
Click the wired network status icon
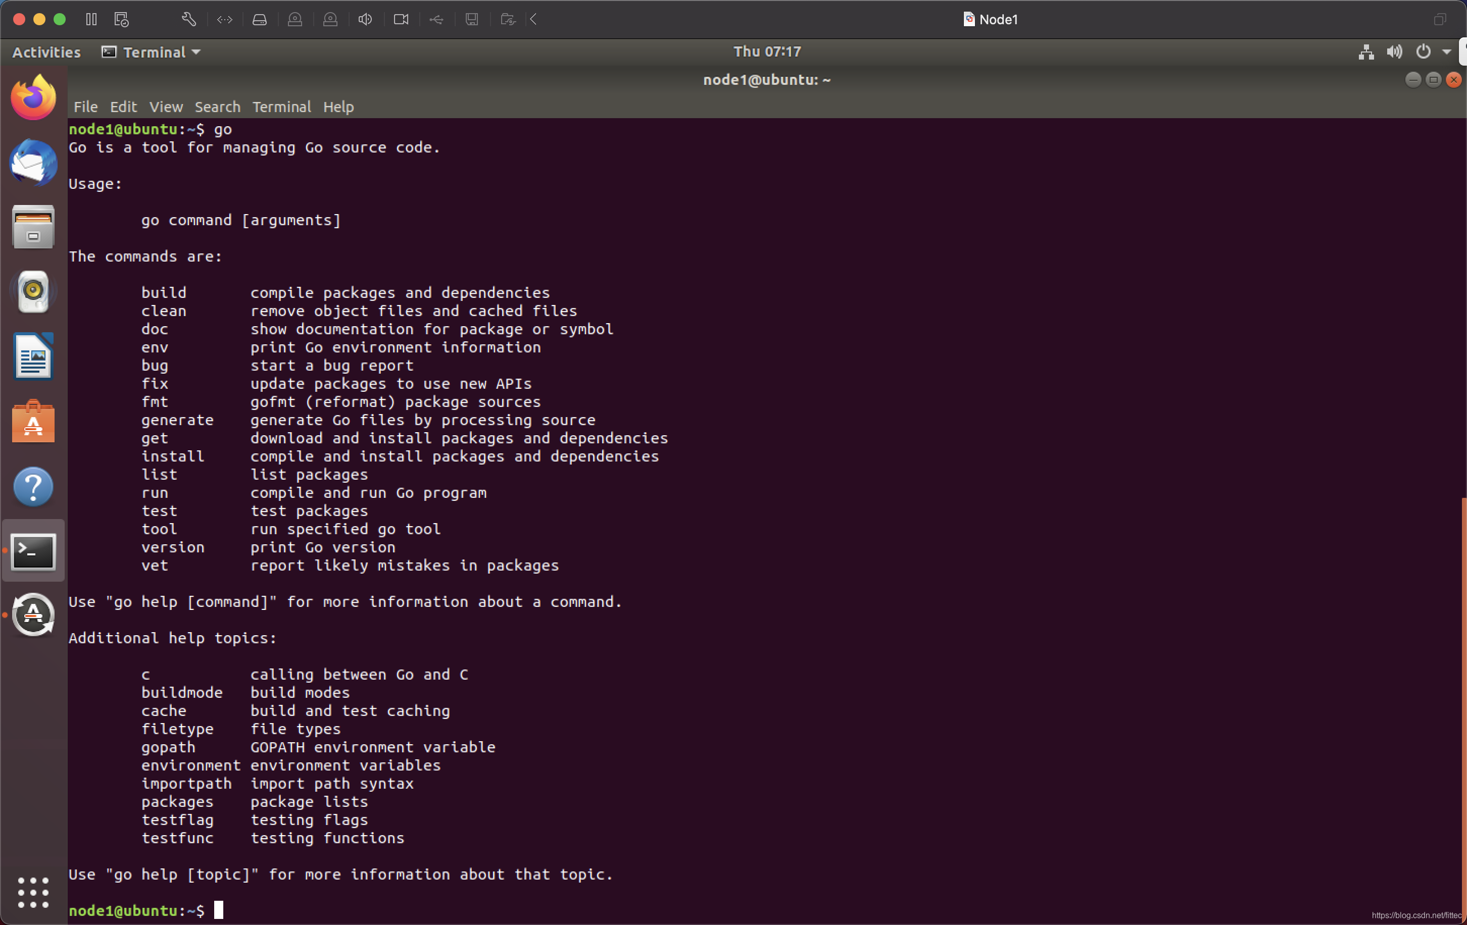pyautogui.click(x=1366, y=52)
